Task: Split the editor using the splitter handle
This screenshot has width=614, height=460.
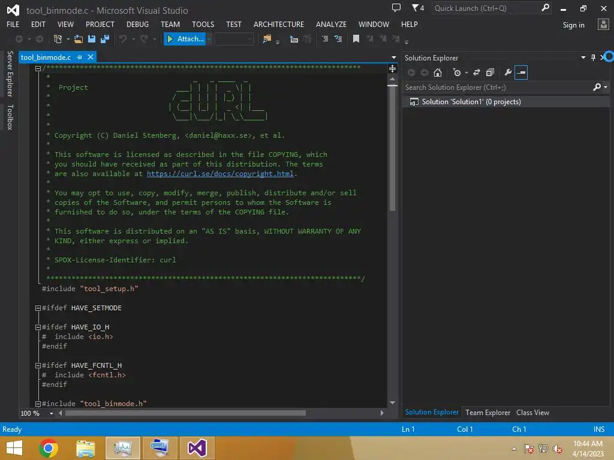Action: [x=392, y=69]
